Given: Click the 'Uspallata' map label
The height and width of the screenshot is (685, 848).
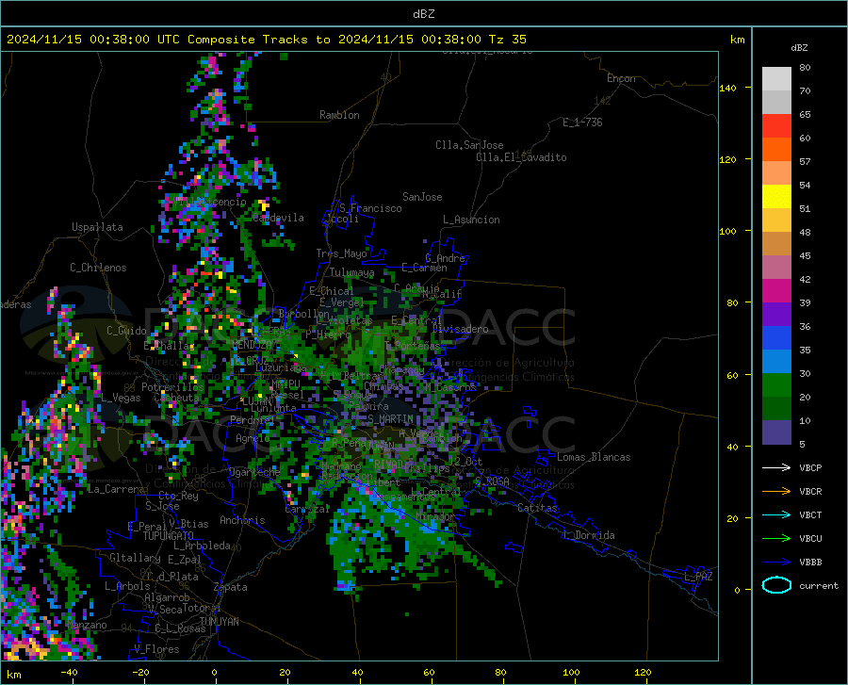Looking at the screenshot, I should pyautogui.click(x=97, y=227).
